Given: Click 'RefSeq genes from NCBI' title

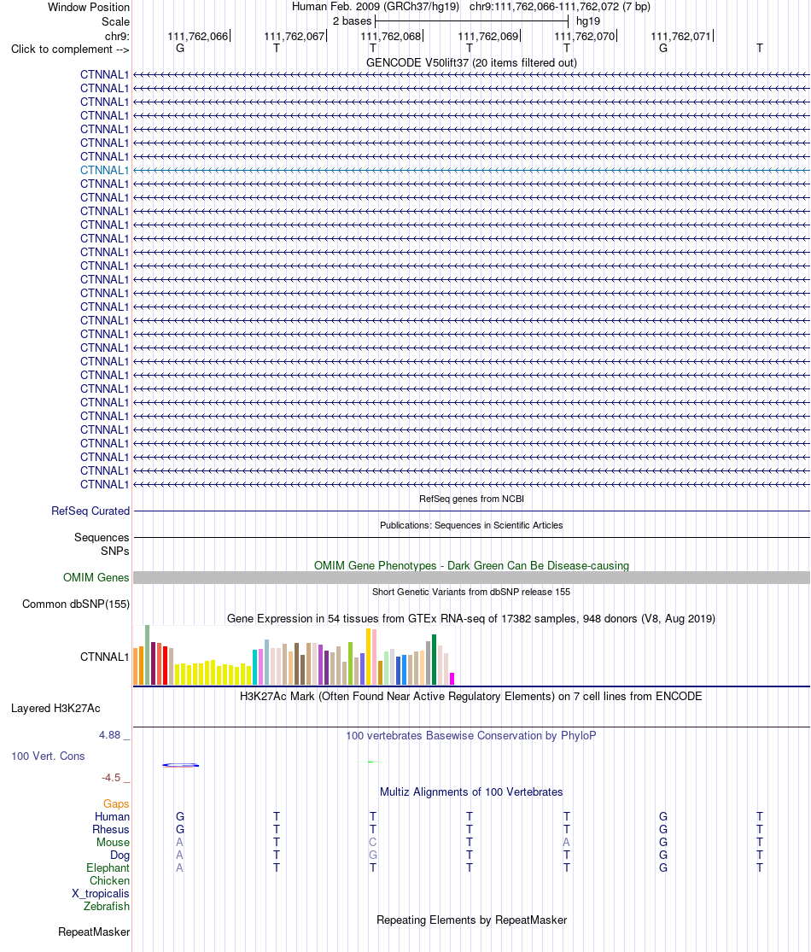Looking at the screenshot, I should coord(472,499).
